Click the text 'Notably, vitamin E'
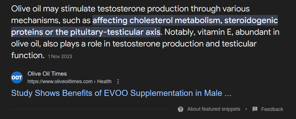Viewport: 296px width, 119px height. click(x=198, y=32)
